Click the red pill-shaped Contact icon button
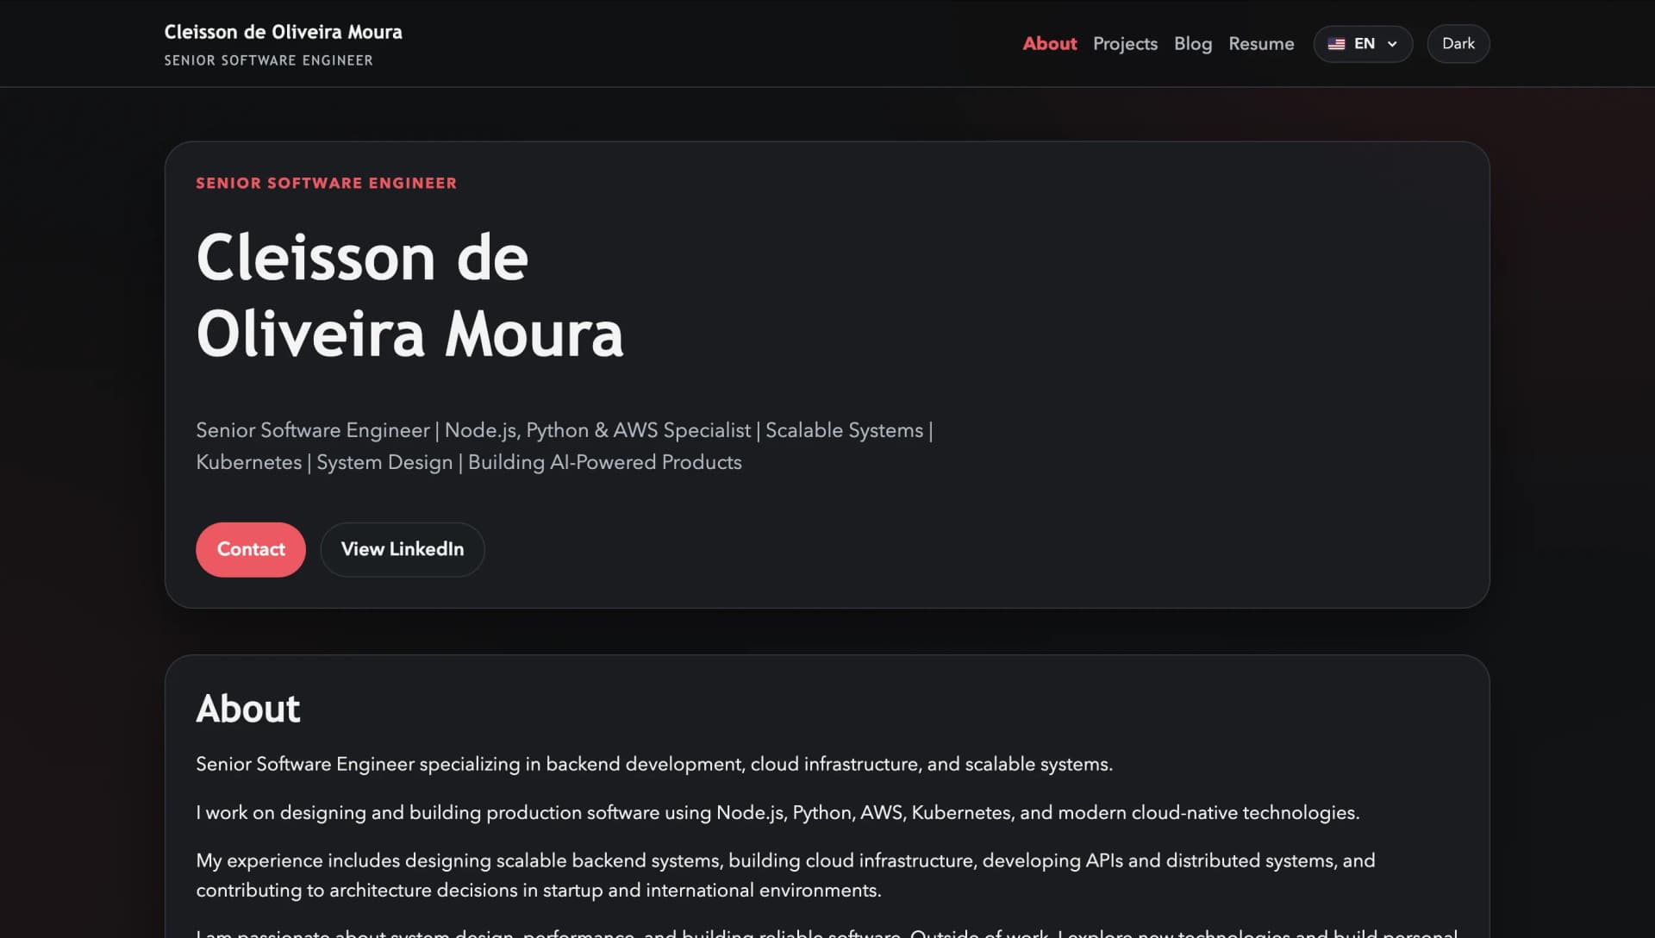 tap(250, 549)
